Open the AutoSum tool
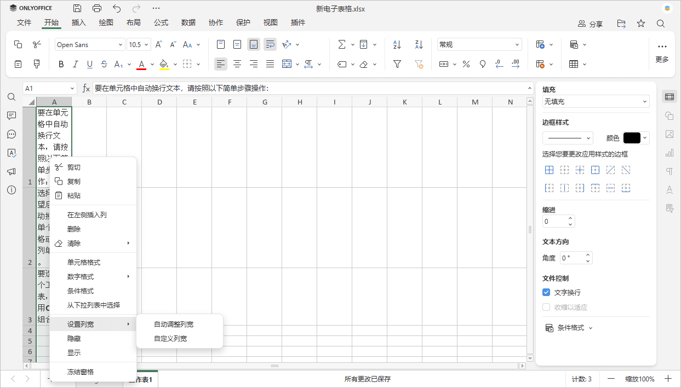681x388 pixels. tap(342, 44)
